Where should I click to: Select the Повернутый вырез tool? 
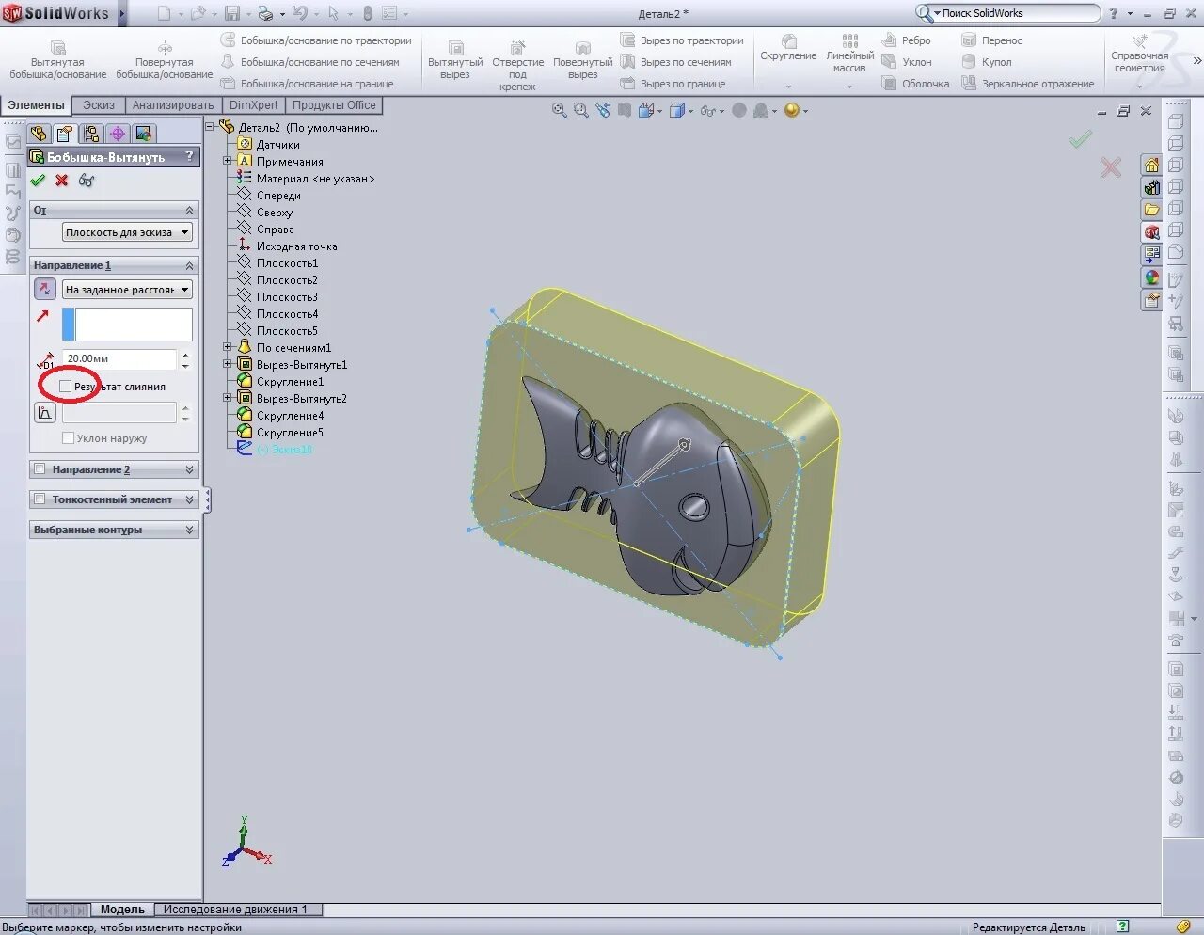point(582,61)
